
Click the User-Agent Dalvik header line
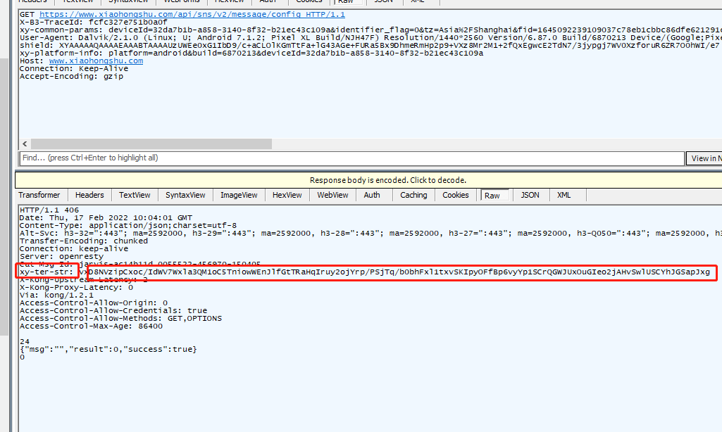(371, 38)
